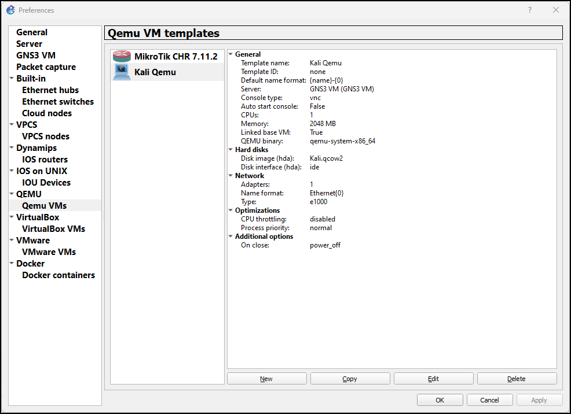Copy the selected VM template
This screenshot has width=571, height=414.
[350, 379]
